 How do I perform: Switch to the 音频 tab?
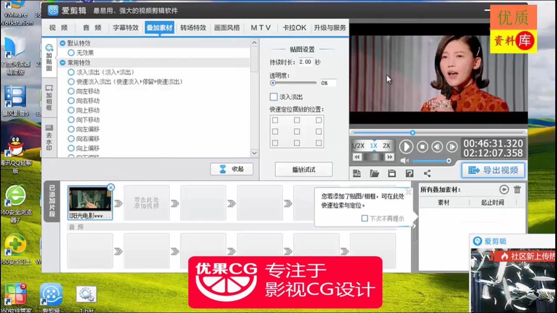point(92,27)
